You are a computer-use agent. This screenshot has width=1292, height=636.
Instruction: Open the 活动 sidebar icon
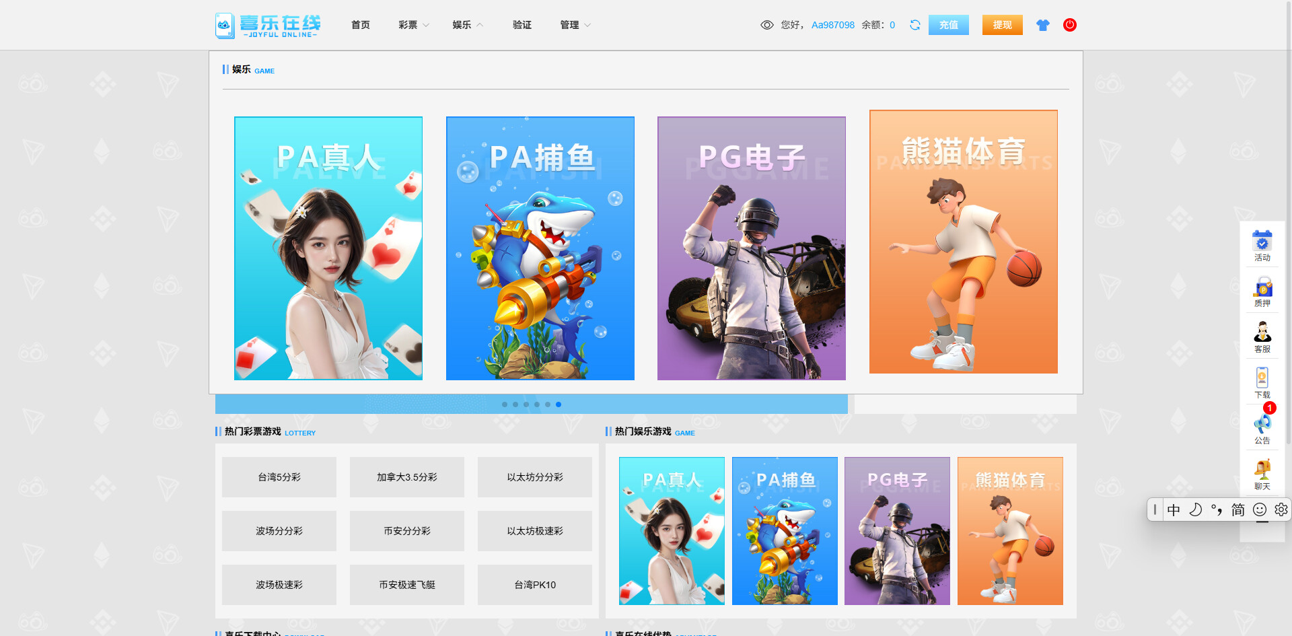click(x=1262, y=246)
